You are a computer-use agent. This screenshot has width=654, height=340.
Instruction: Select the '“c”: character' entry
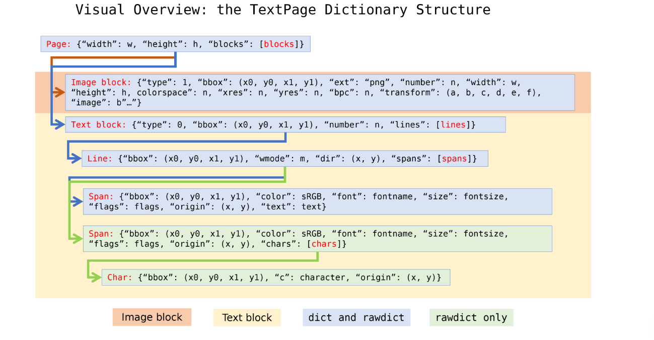311,278
